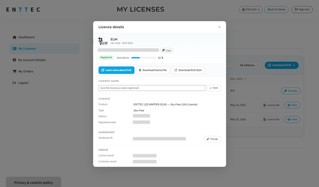The image size is (319, 187).
Task: Copy the licence key
Action: point(167,50)
